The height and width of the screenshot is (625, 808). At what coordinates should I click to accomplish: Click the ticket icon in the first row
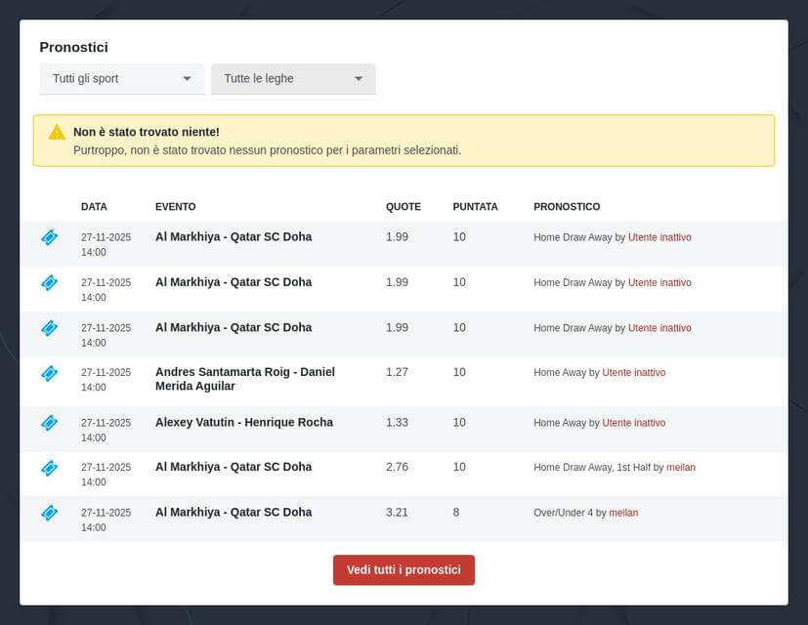[49, 237]
